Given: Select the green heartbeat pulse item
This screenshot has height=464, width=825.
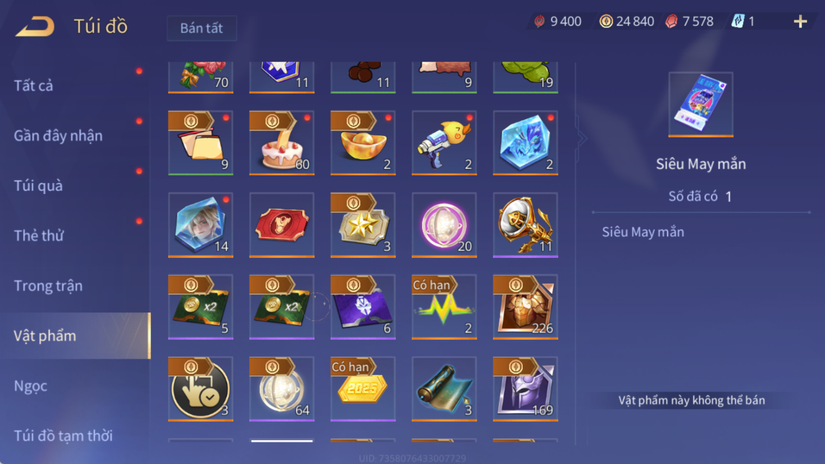Looking at the screenshot, I should (444, 307).
